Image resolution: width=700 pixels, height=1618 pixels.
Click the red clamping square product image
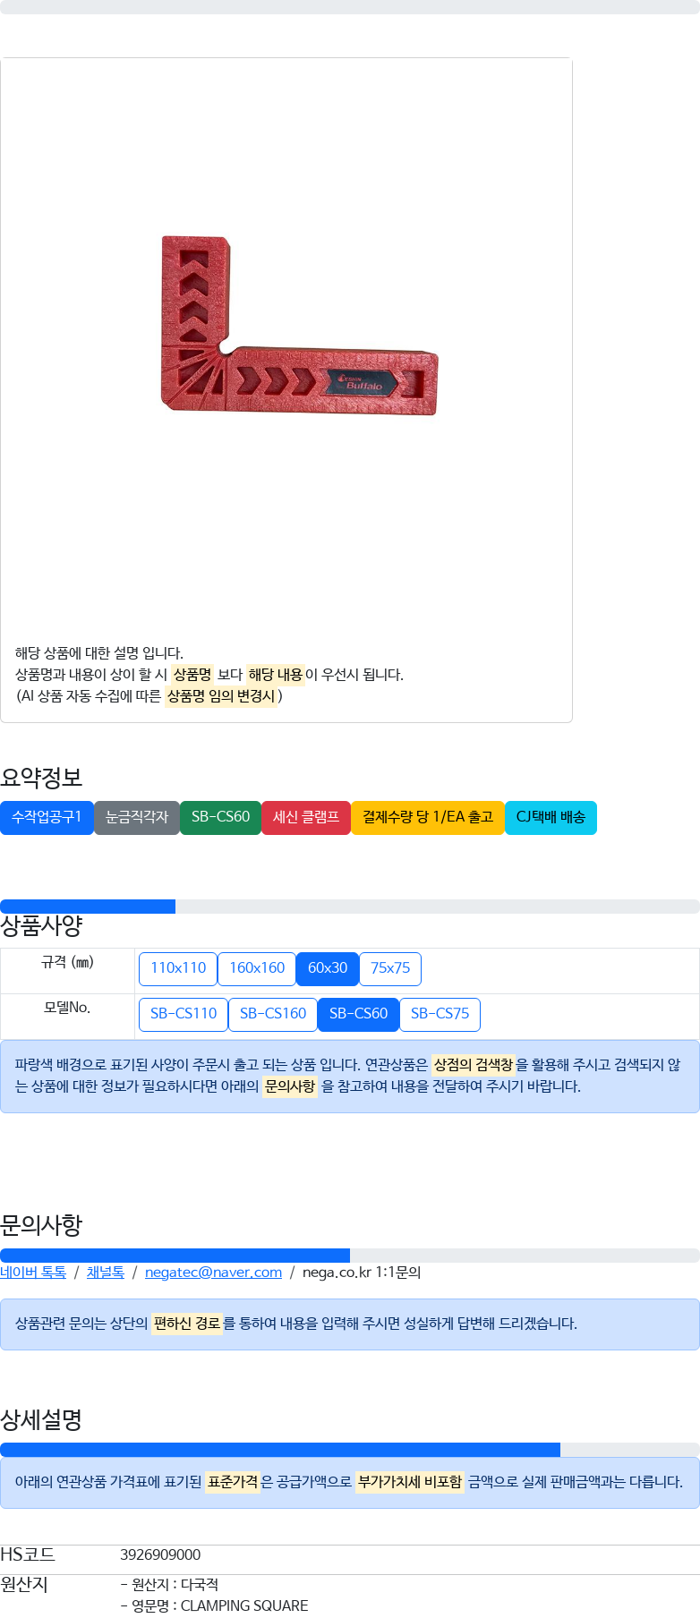pos(299,326)
